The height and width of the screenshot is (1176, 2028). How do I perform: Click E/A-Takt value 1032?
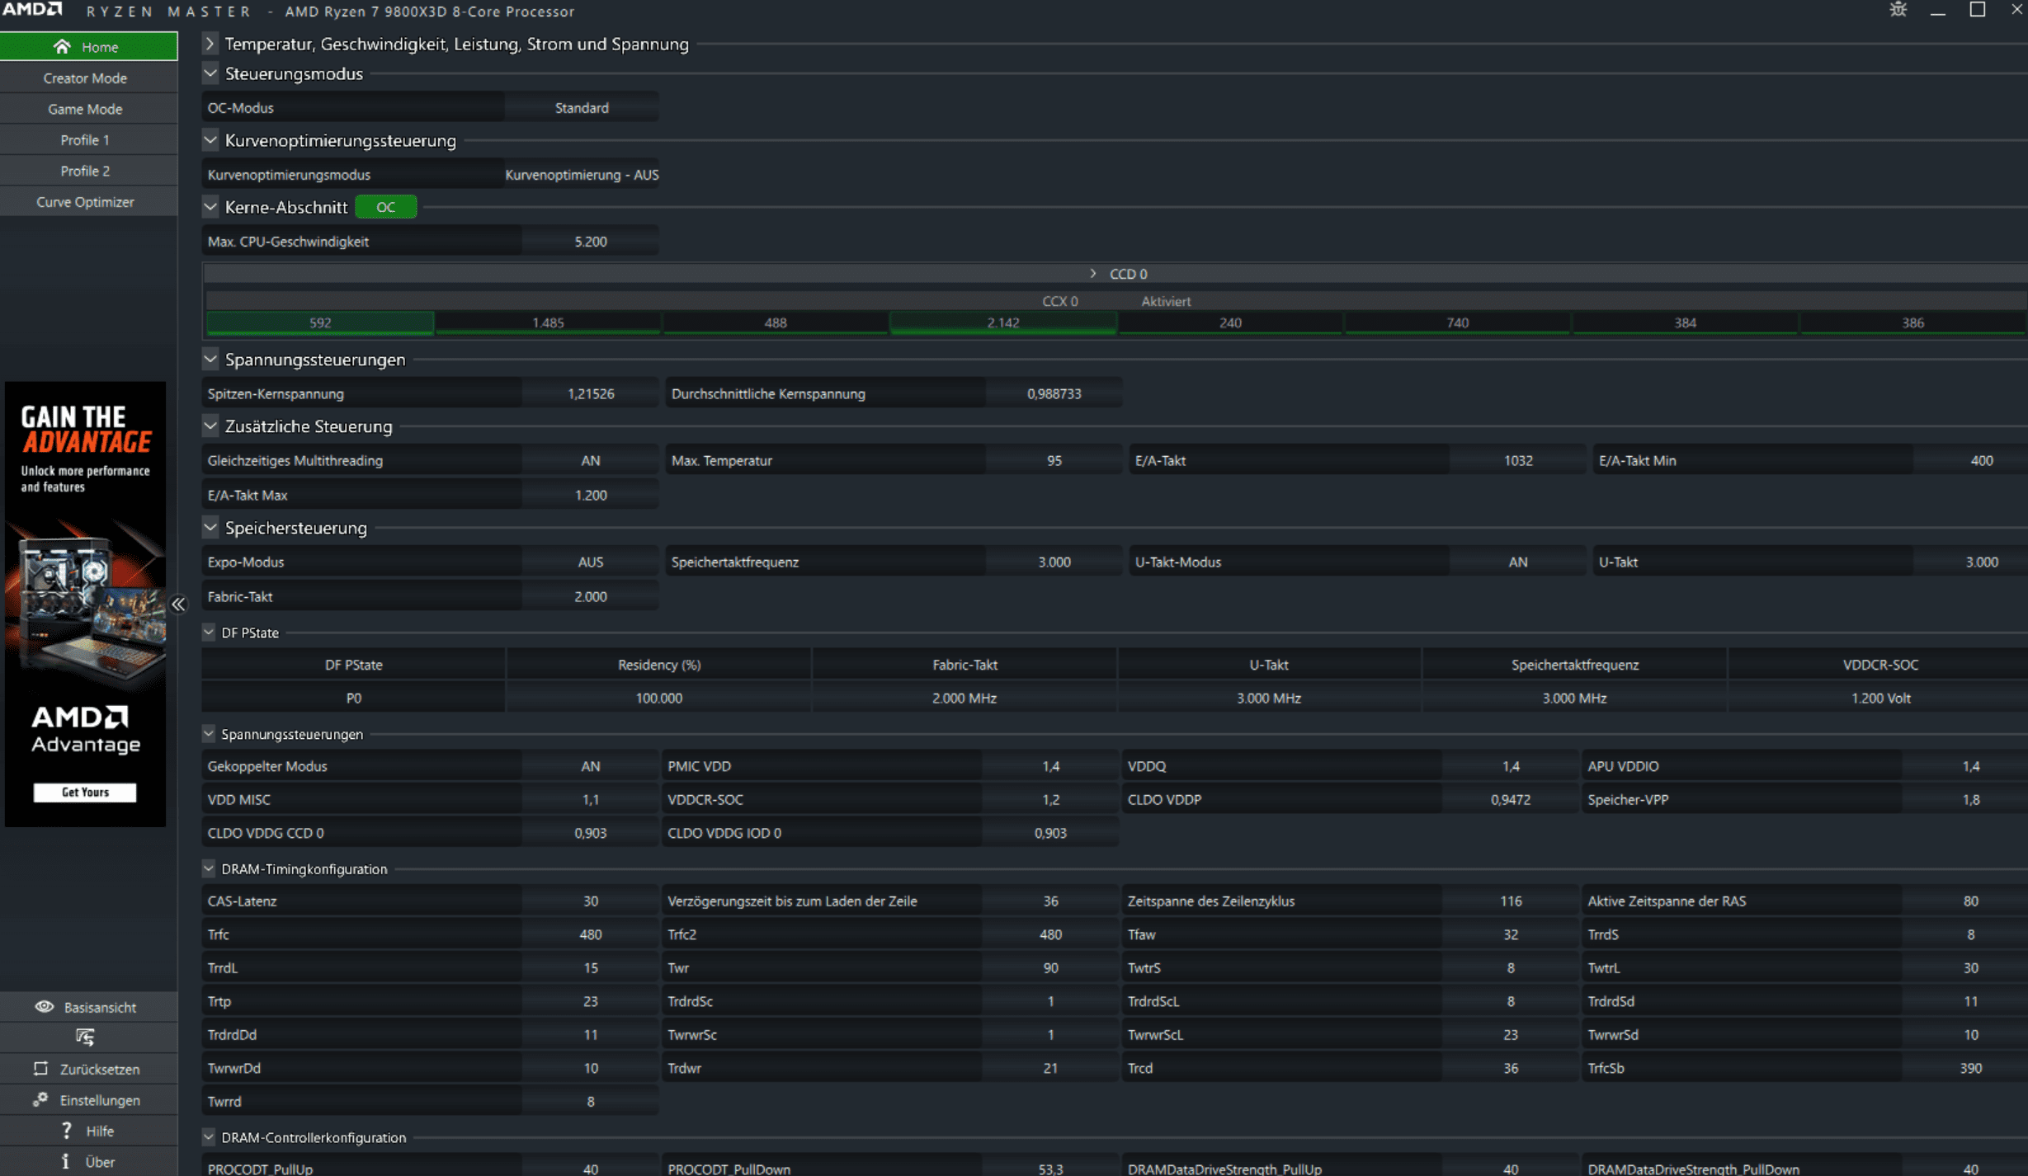1517,460
